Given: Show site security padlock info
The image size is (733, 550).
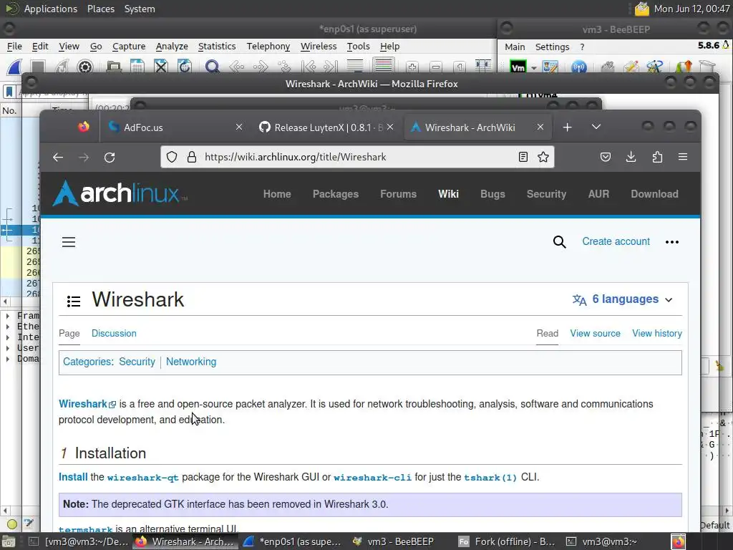Looking at the screenshot, I should point(192,157).
